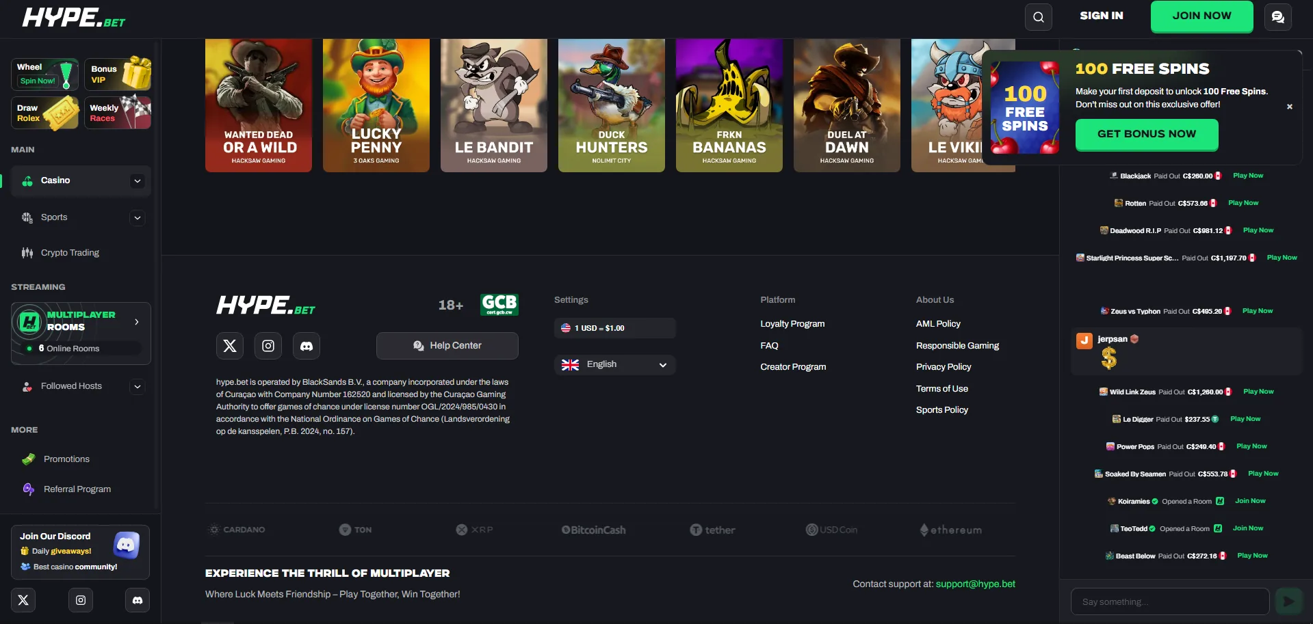
Task: Open Wanted Dead or a Wild game
Action: coord(259,105)
